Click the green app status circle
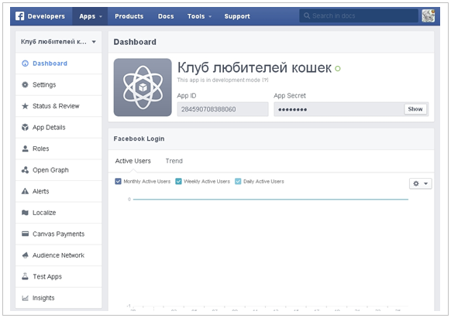Image resolution: width=451 pixels, height=318 pixels. (338, 69)
